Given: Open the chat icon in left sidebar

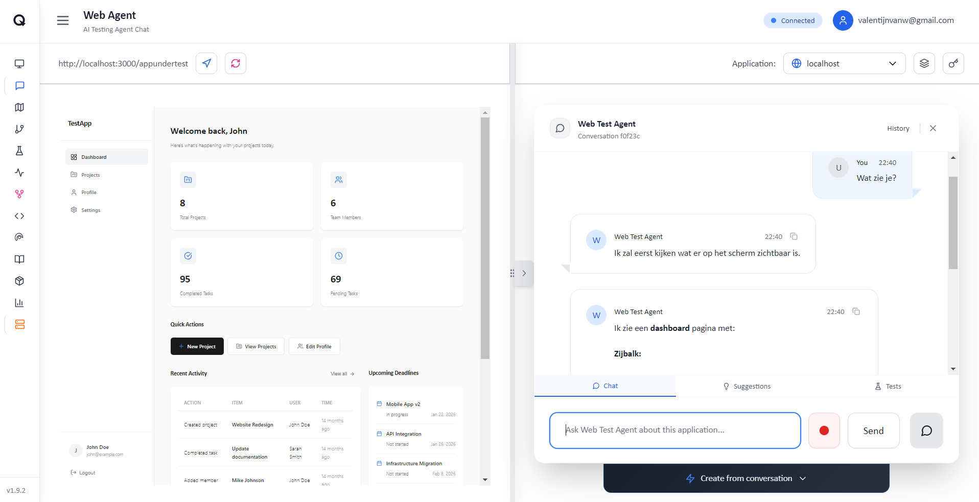Looking at the screenshot, I should point(19,86).
